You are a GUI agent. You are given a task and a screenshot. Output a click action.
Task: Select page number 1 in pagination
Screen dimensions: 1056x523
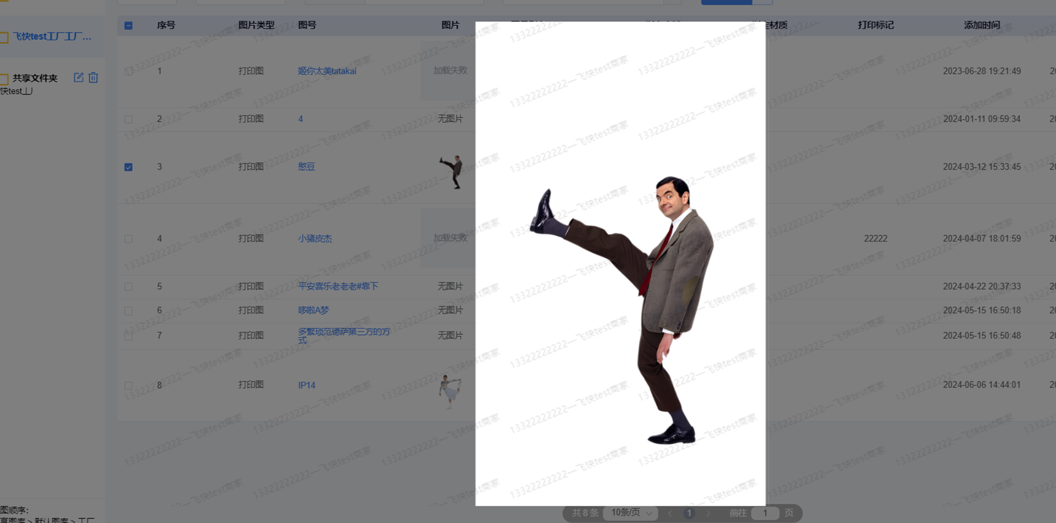[689, 513]
